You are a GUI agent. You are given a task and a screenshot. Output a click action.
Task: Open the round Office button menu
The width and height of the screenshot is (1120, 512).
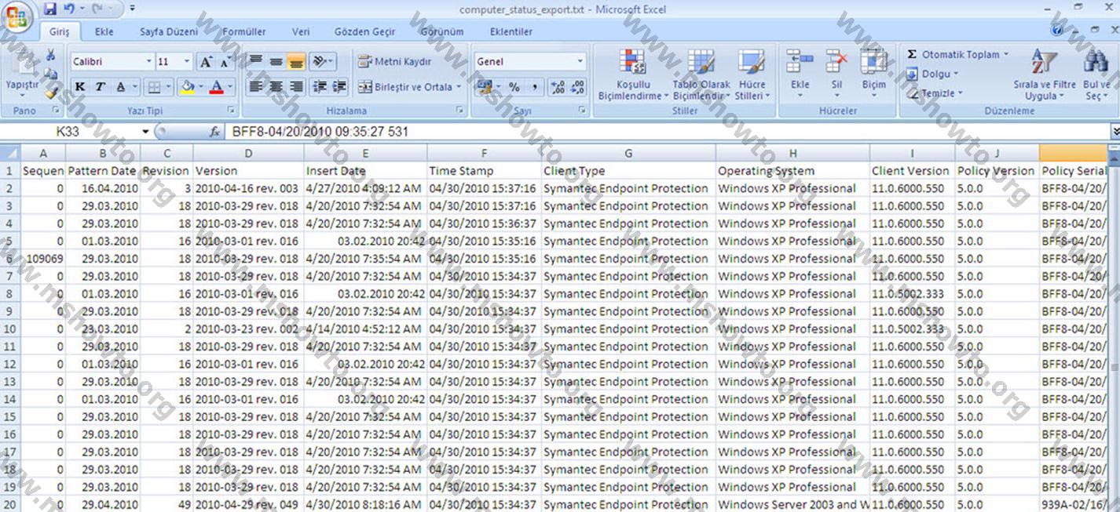tap(17, 17)
